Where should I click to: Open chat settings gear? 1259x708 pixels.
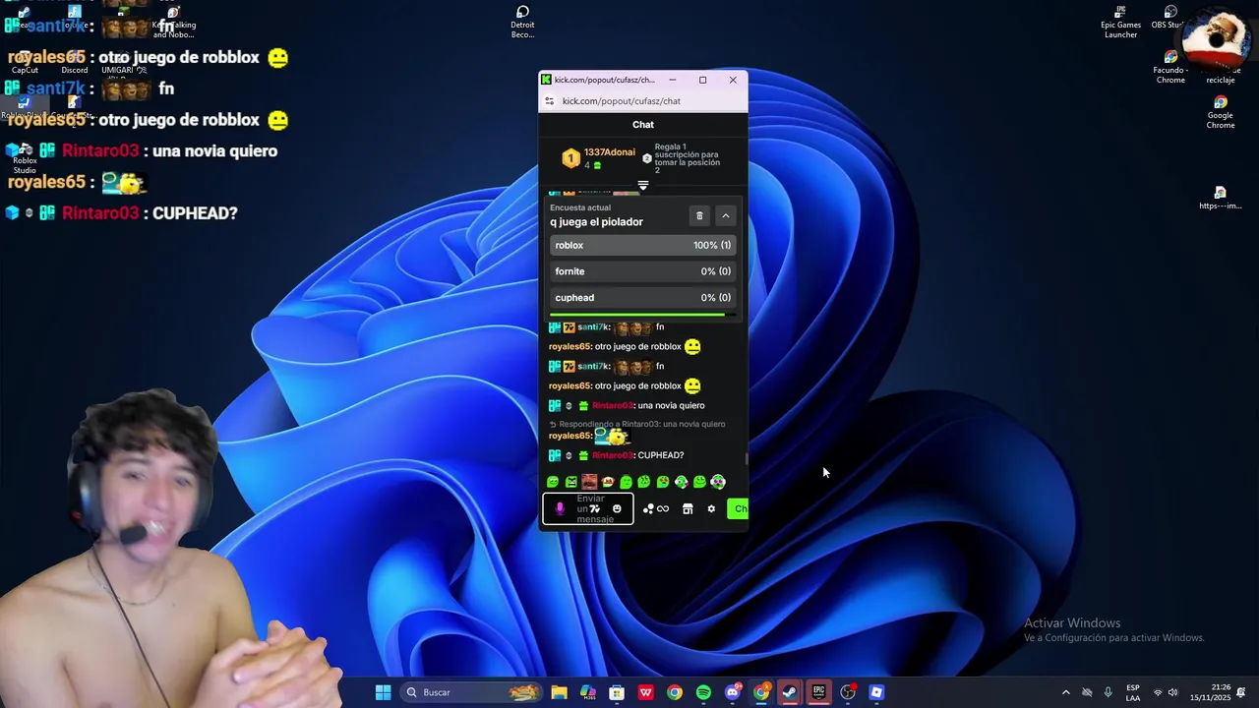[711, 508]
